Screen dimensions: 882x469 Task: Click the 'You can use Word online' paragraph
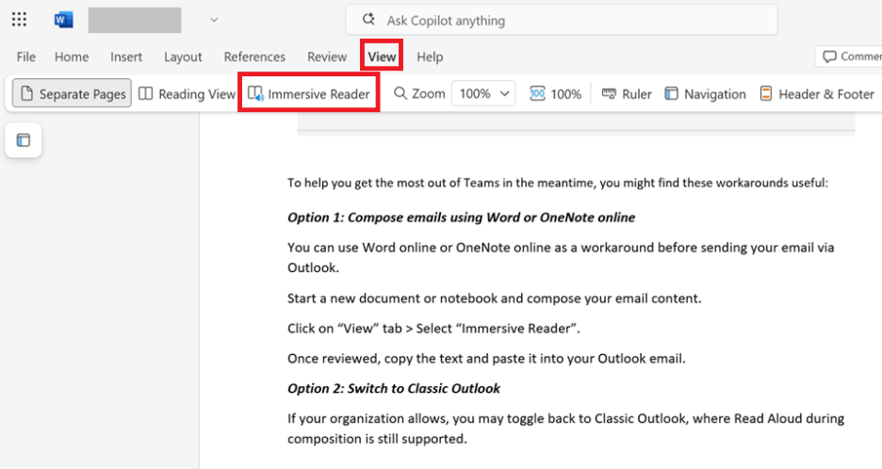point(561,257)
